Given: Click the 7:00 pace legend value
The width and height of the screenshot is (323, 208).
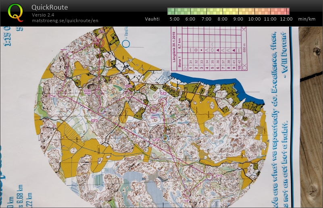Looking at the screenshot, I should point(206,19).
